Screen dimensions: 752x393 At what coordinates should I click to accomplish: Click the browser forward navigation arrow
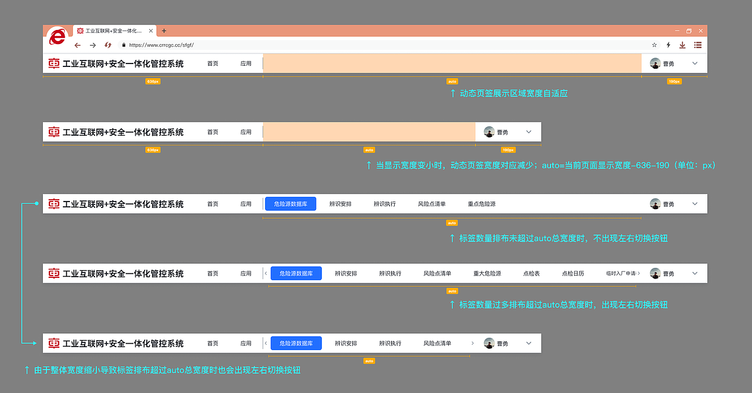[x=93, y=45]
